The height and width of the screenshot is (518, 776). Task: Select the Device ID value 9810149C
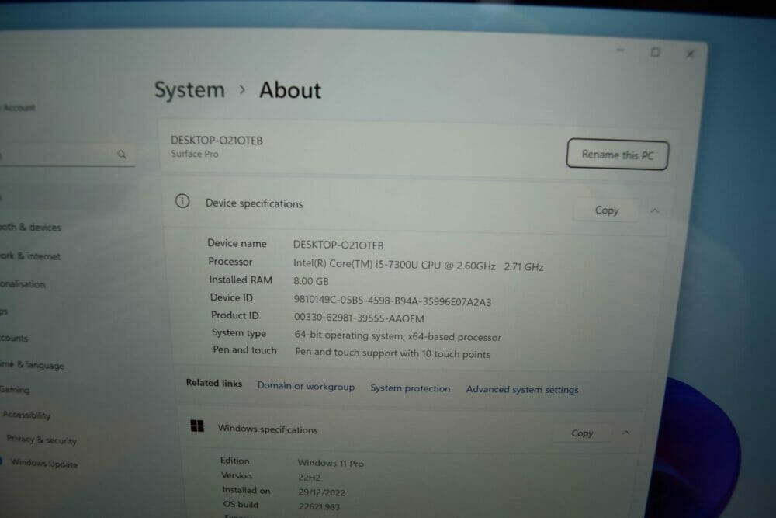click(393, 301)
